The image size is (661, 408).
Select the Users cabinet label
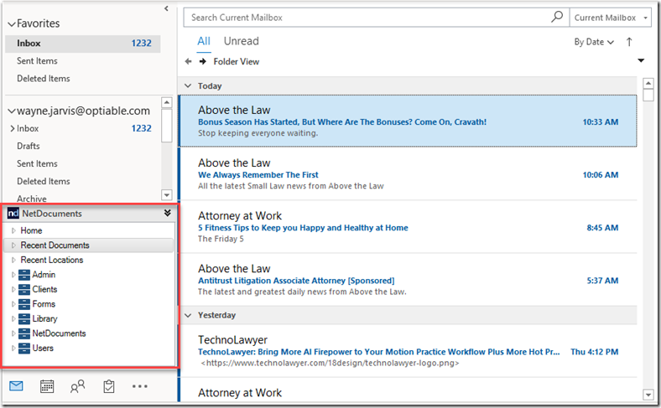43,349
